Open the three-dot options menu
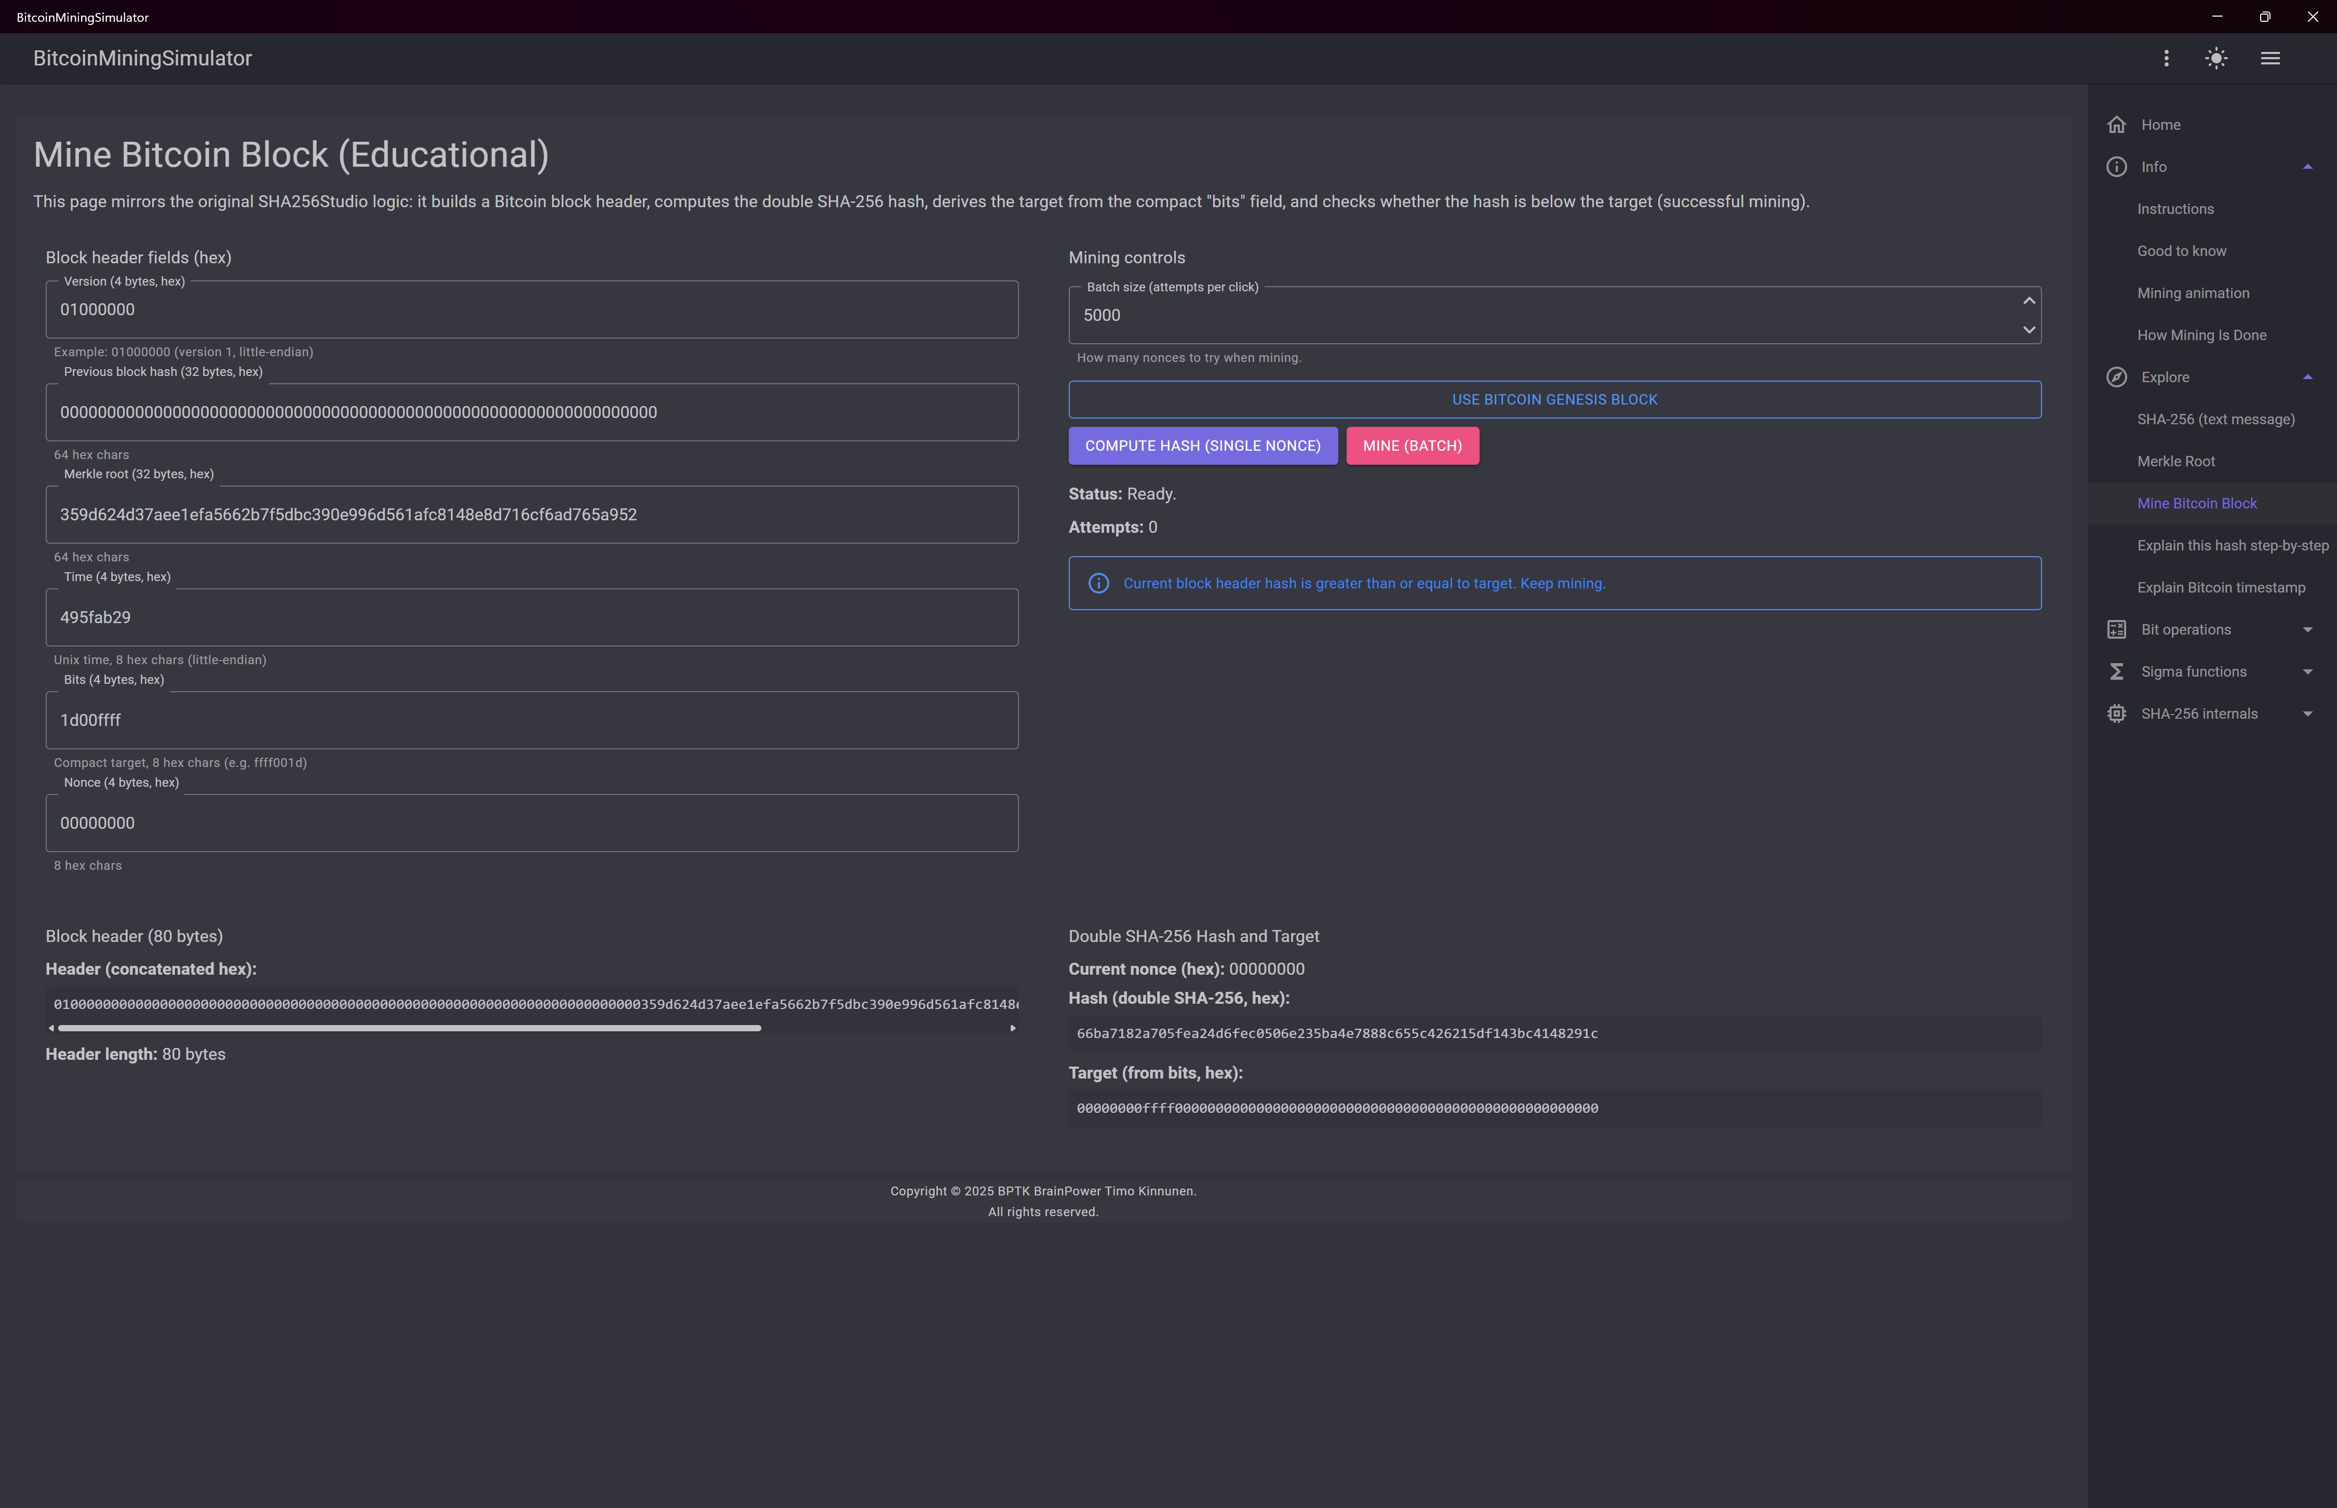 pos(2166,58)
